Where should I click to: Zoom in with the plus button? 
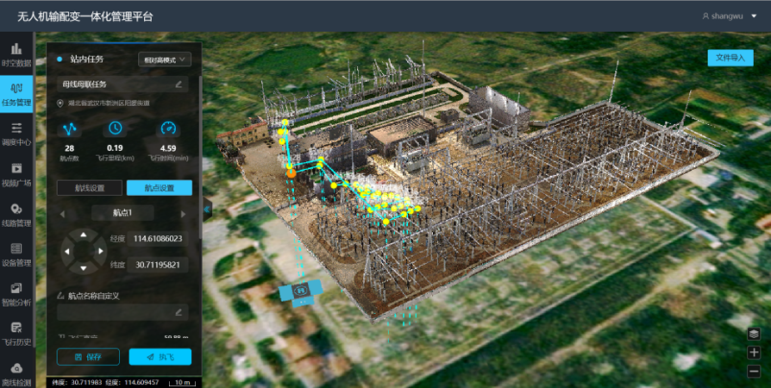click(754, 353)
